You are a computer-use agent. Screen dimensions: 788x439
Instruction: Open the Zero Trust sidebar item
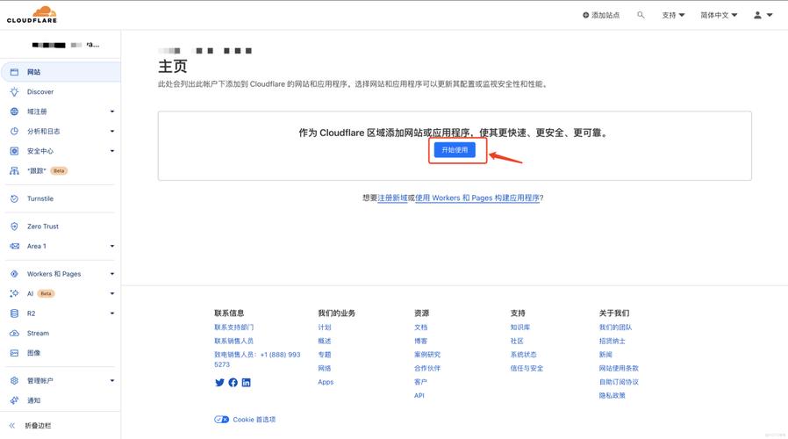[61, 227]
